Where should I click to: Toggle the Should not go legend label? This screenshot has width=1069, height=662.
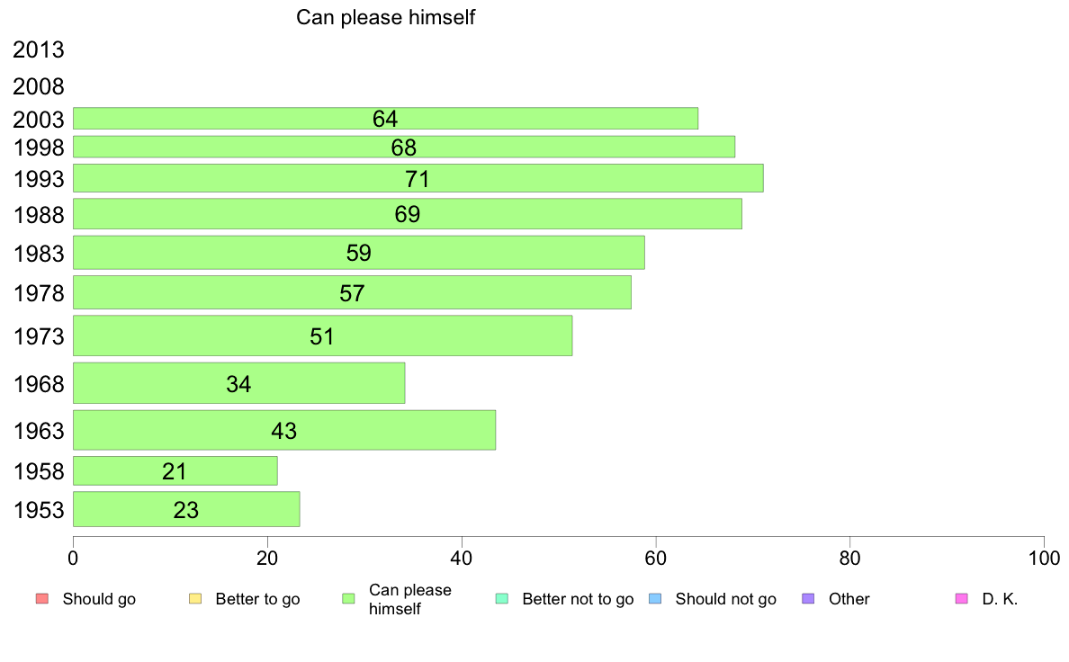coord(725,599)
